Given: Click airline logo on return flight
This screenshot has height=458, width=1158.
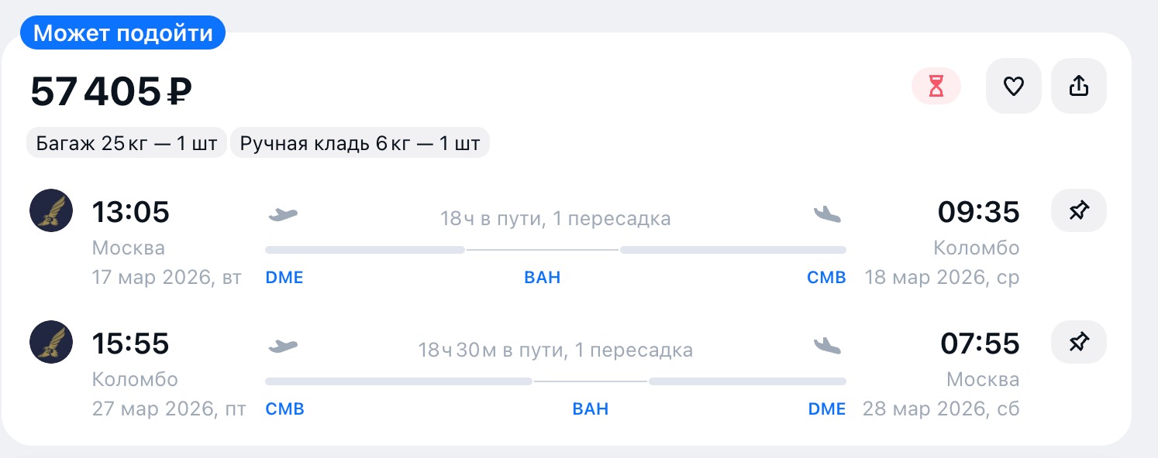Looking at the screenshot, I should tap(51, 342).
